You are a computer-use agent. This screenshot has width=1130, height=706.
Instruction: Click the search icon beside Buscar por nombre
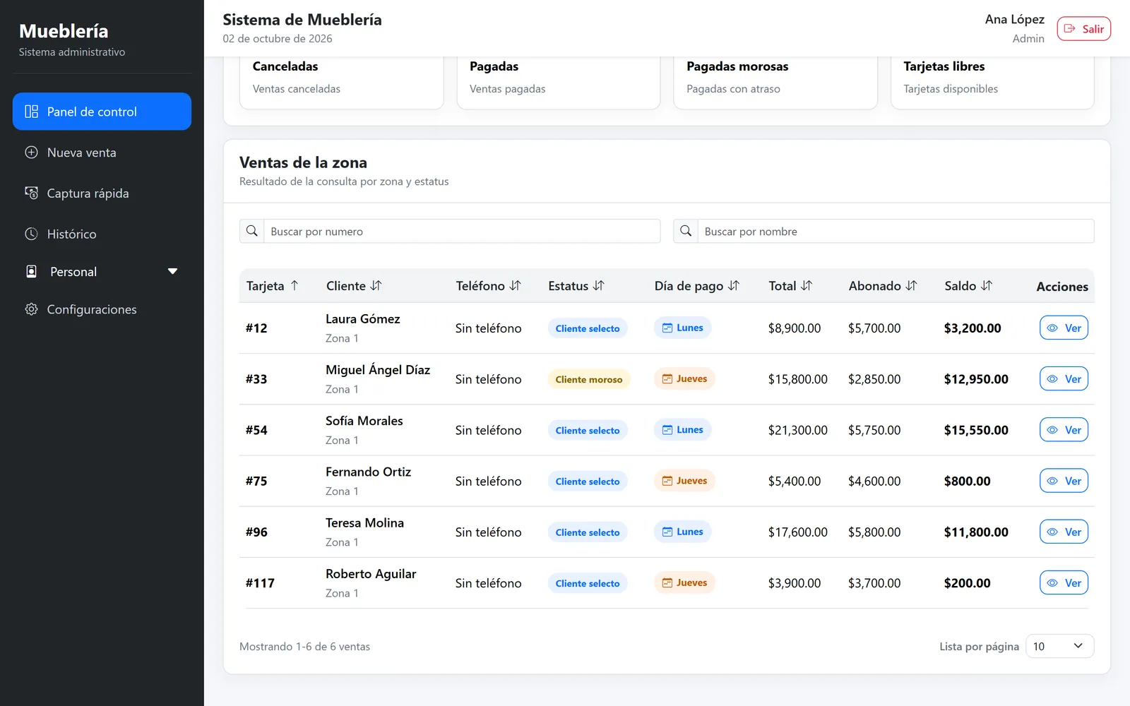(x=686, y=232)
